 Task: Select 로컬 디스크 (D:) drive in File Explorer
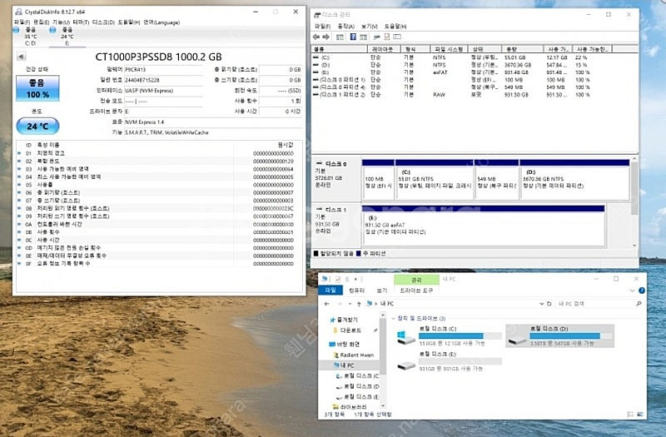tap(559, 335)
